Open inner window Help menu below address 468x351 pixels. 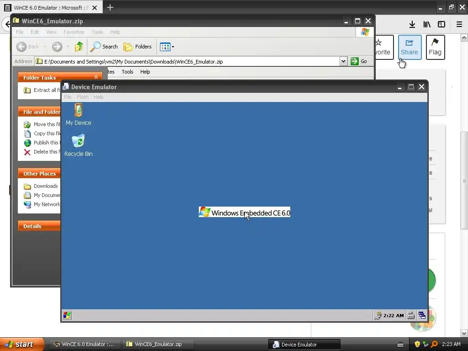[x=145, y=72]
